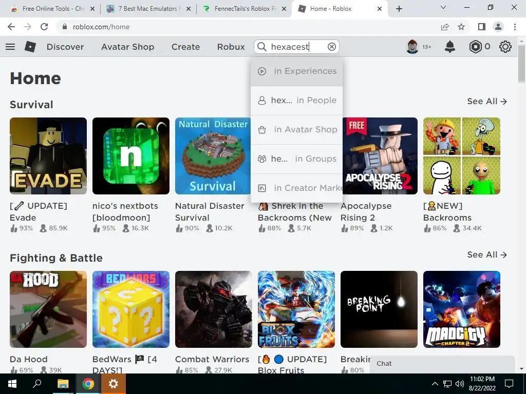The width and height of the screenshot is (526, 394).
Task: Open the Roblox hamburger navigation menu
Action: (x=10, y=47)
